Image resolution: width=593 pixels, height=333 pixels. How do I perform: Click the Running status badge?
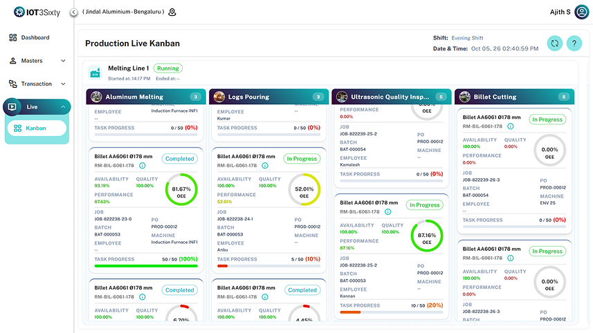coord(168,68)
